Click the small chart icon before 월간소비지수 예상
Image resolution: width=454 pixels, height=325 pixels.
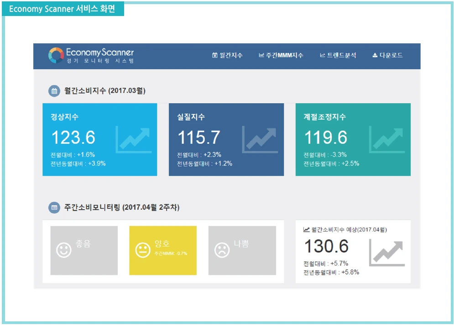click(x=306, y=230)
